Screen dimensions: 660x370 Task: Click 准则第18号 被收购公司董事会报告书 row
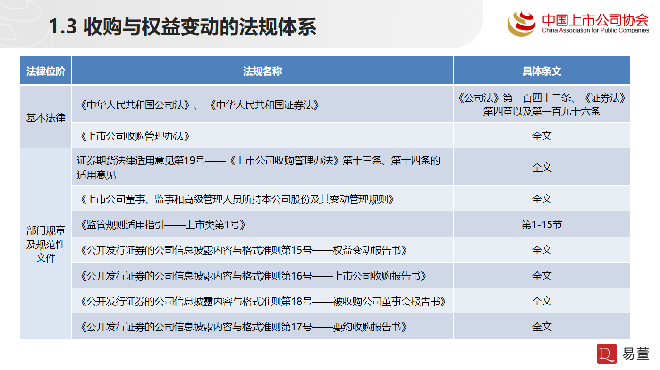tap(263, 301)
